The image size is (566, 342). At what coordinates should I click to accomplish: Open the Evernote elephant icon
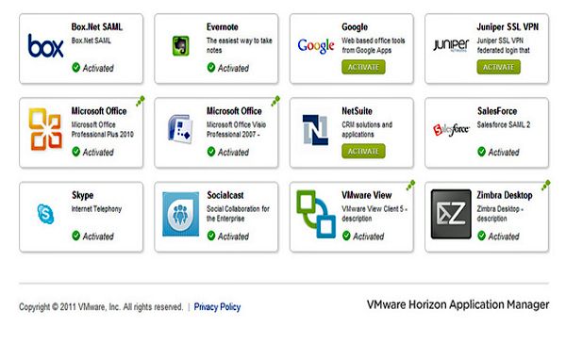pyautogui.click(x=180, y=46)
